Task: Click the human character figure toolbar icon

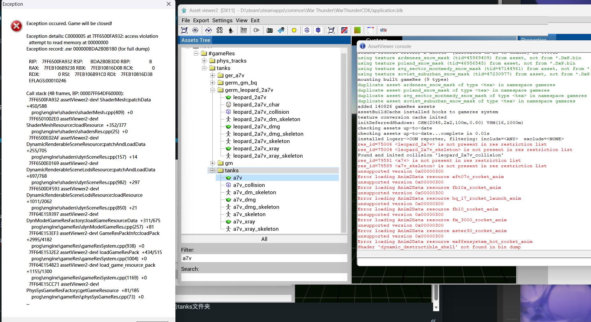Action: point(231,30)
